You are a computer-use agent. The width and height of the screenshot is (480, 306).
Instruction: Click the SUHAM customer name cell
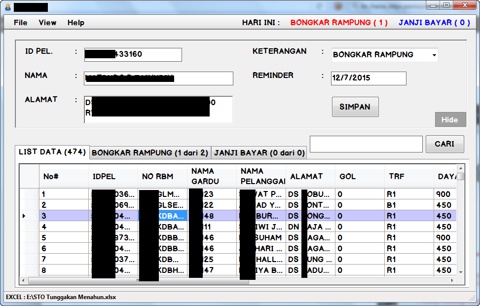point(261,238)
